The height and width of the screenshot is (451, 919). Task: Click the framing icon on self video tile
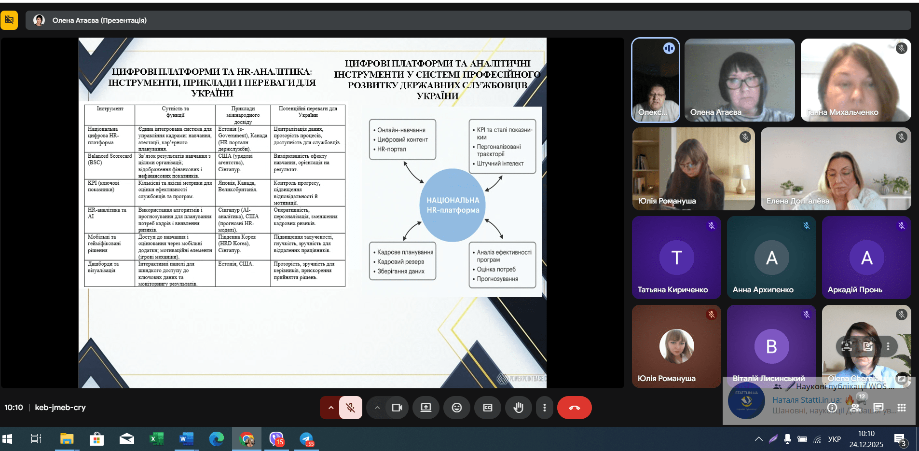coord(847,346)
